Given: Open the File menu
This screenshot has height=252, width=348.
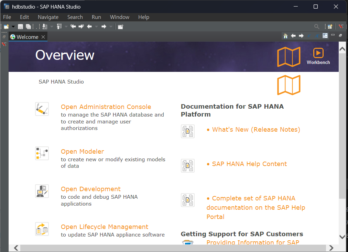Looking at the screenshot, I should pyautogui.click(x=7, y=17).
